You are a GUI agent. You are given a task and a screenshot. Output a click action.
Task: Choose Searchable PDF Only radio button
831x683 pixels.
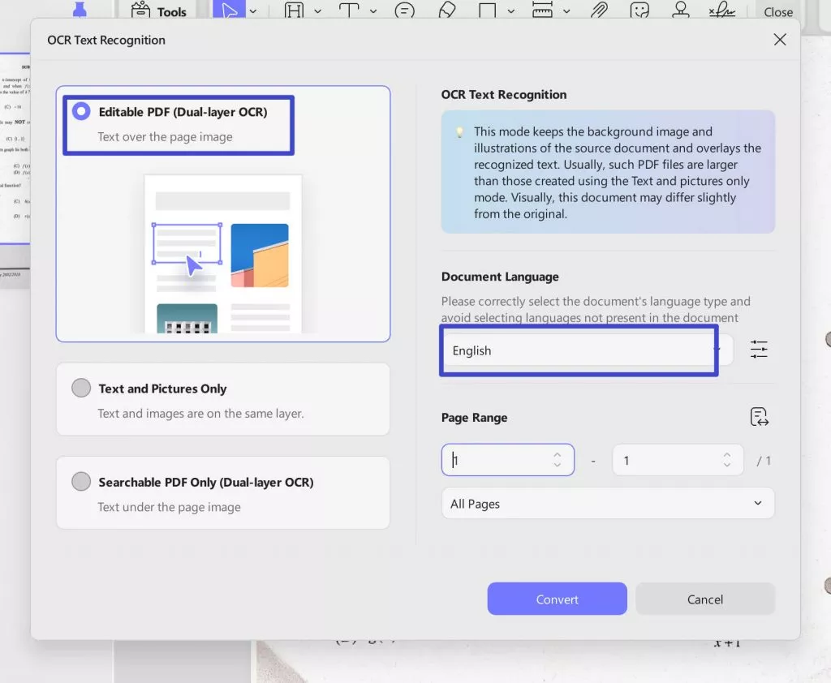[x=81, y=482]
